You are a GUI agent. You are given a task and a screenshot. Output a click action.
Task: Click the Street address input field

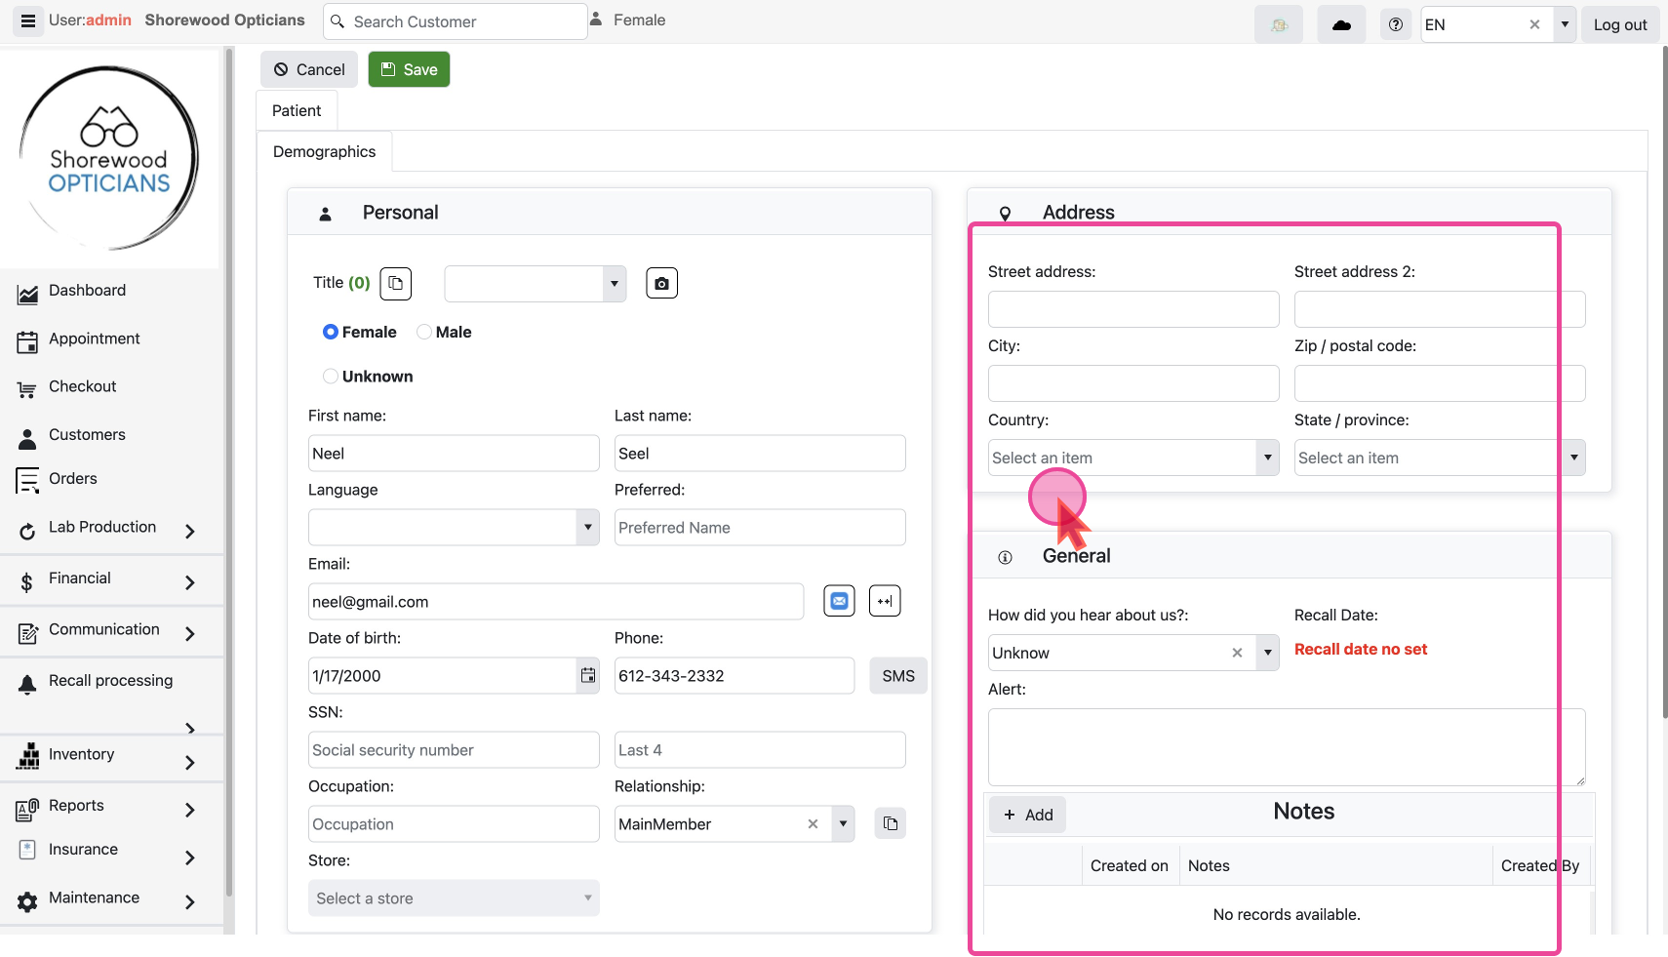pyautogui.click(x=1132, y=309)
